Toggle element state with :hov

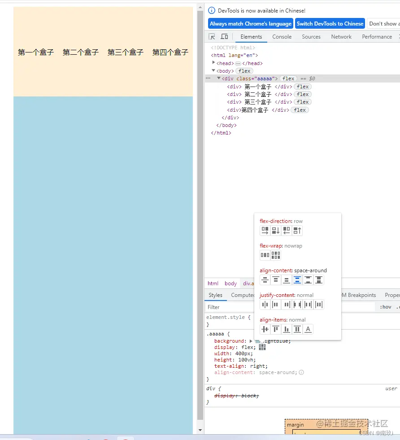pos(385,307)
